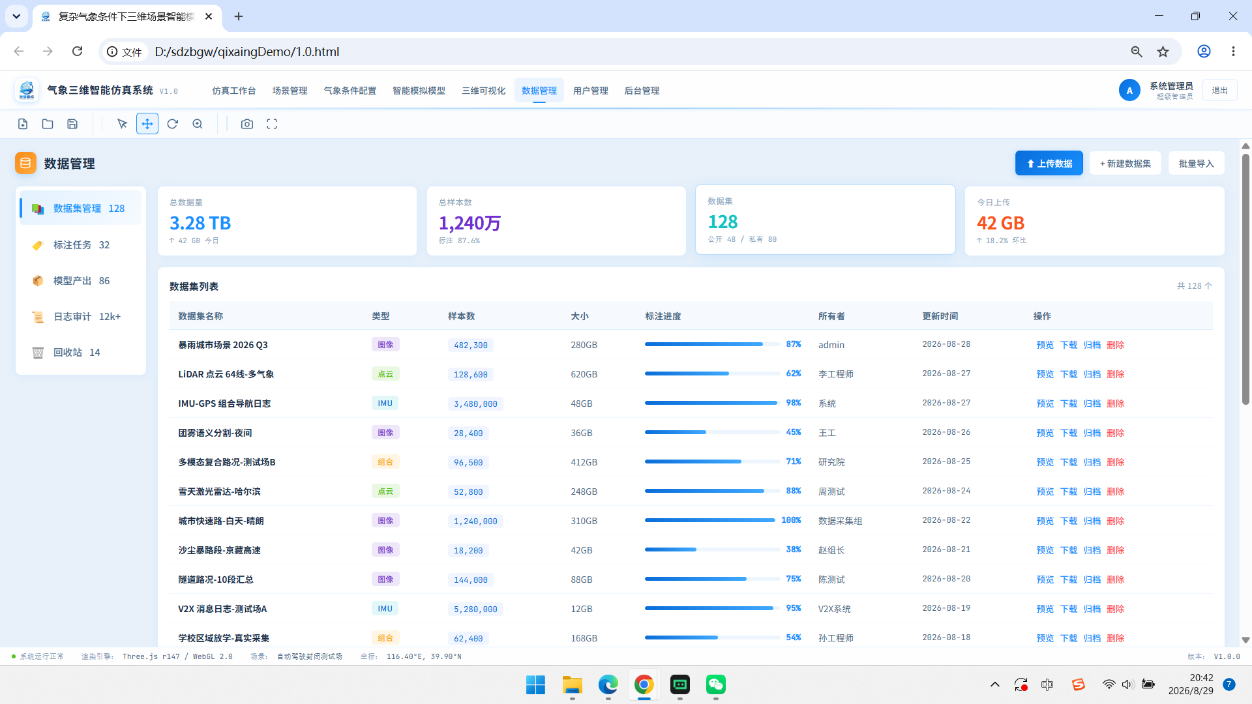Click 下载 for IMU-GPS 组合导航日志 row
The width and height of the screenshot is (1252, 704).
tap(1068, 403)
